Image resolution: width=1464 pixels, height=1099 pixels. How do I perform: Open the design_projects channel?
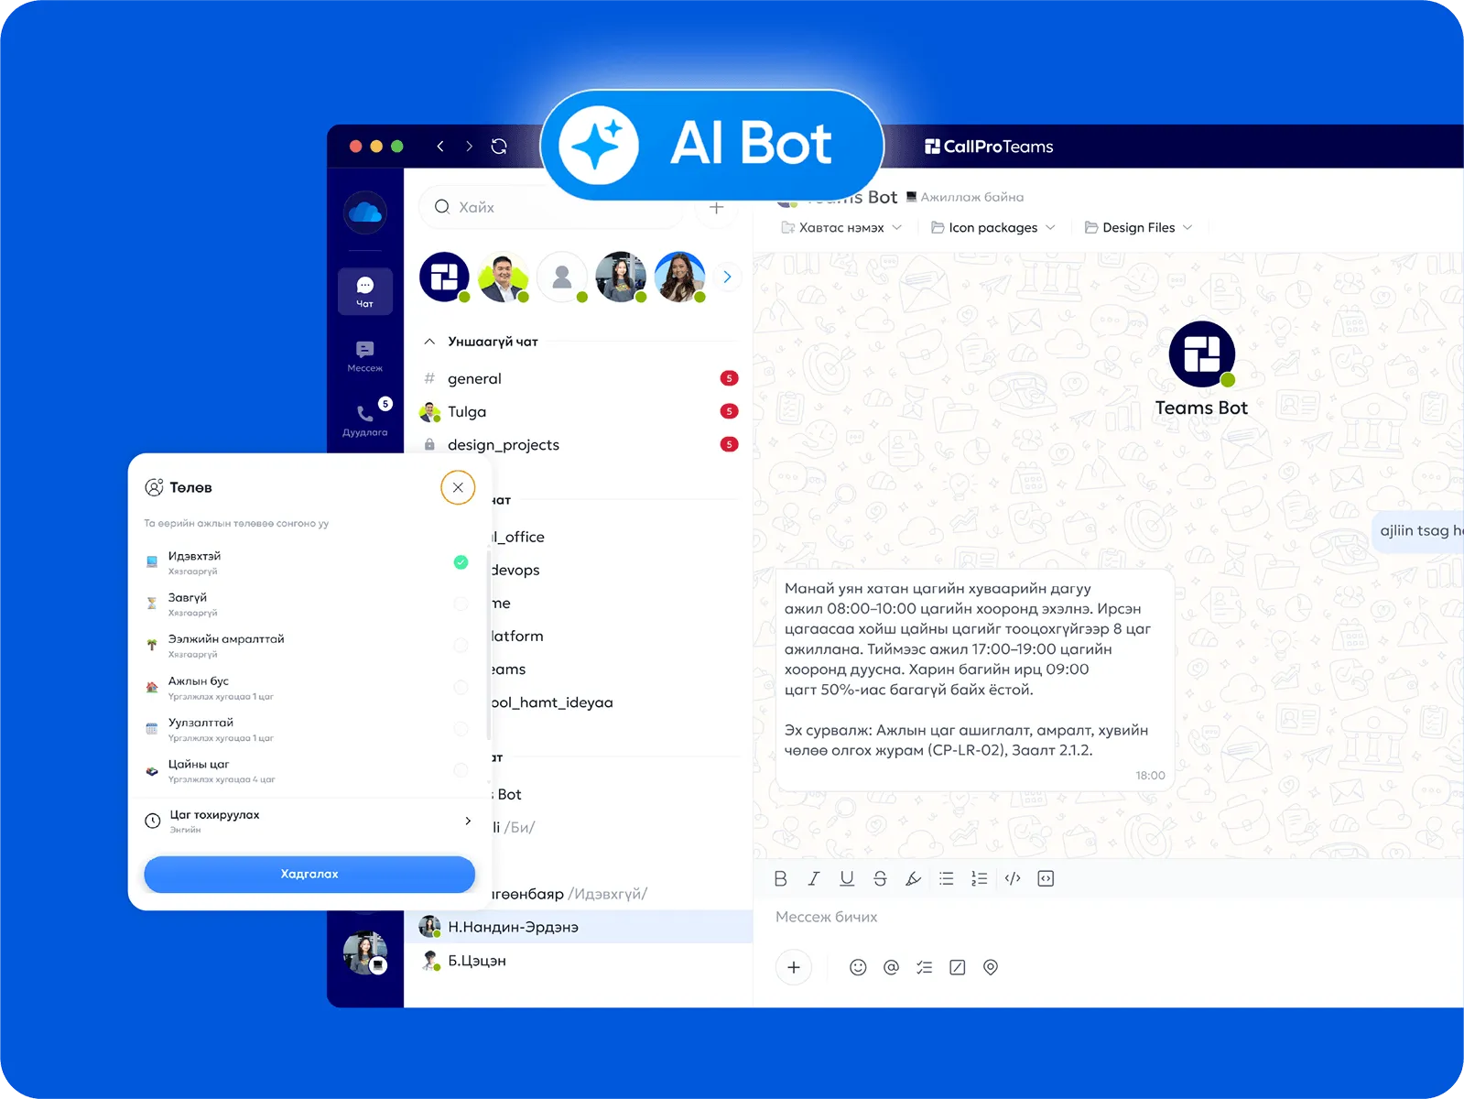(x=579, y=444)
